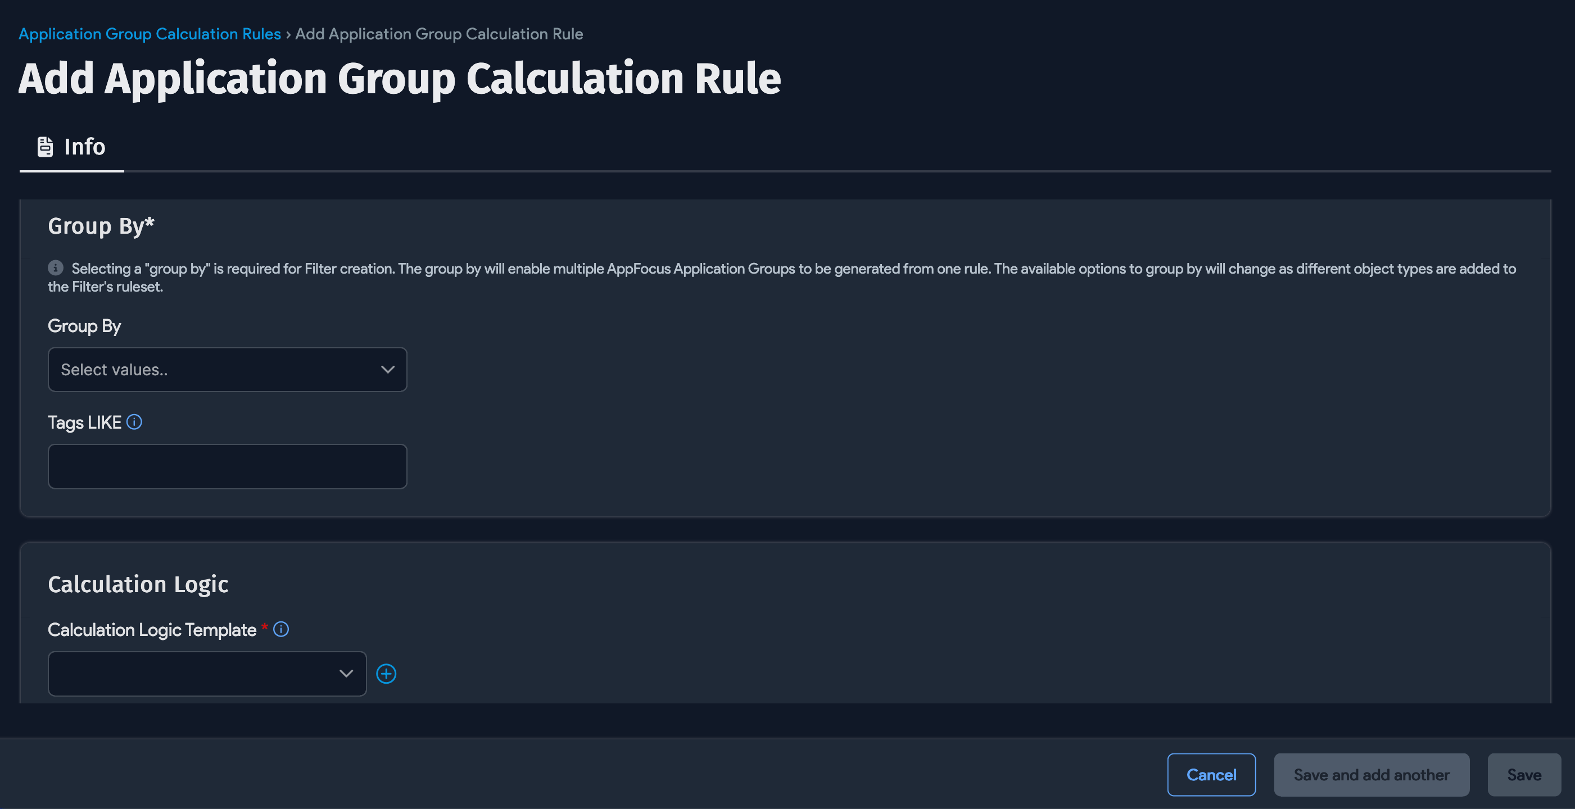The width and height of the screenshot is (1575, 809).
Task: Click the Add Application Group Calculation Rule page title
Action: point(400,78)
